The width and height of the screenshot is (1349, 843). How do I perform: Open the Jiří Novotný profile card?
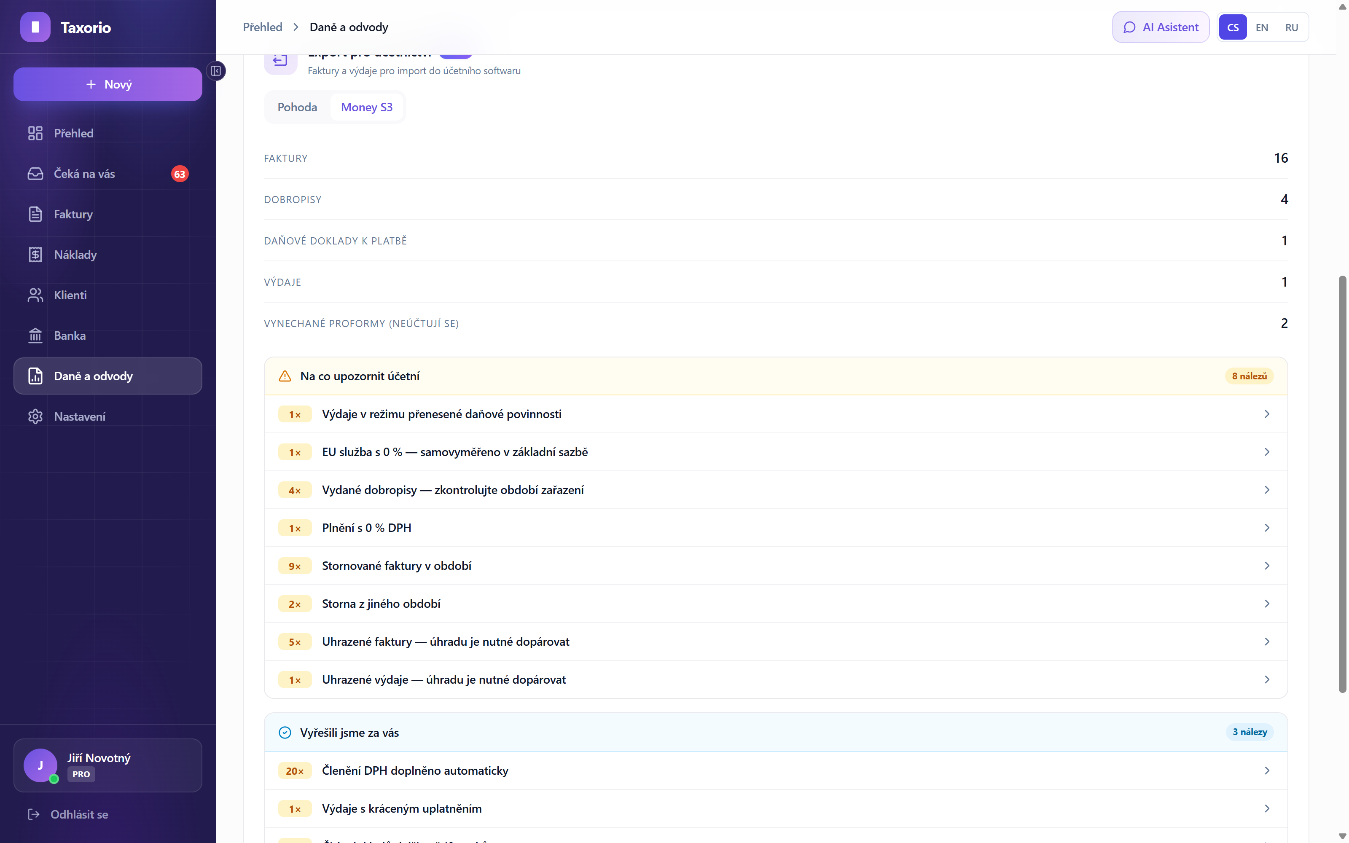107,765
